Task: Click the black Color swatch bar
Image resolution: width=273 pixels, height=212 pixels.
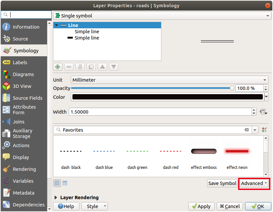Action: (167, 97)
